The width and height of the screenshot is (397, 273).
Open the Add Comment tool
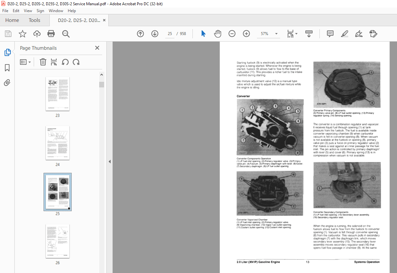tap(330, 34)
